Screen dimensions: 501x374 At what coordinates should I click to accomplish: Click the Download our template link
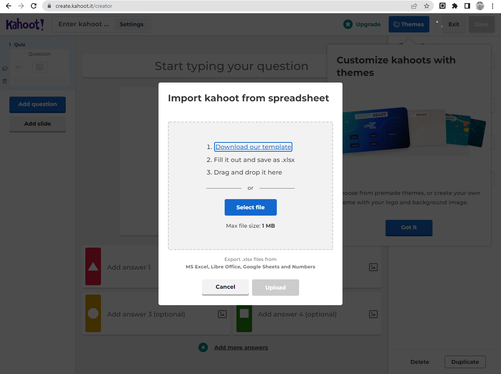pos(253,147)
